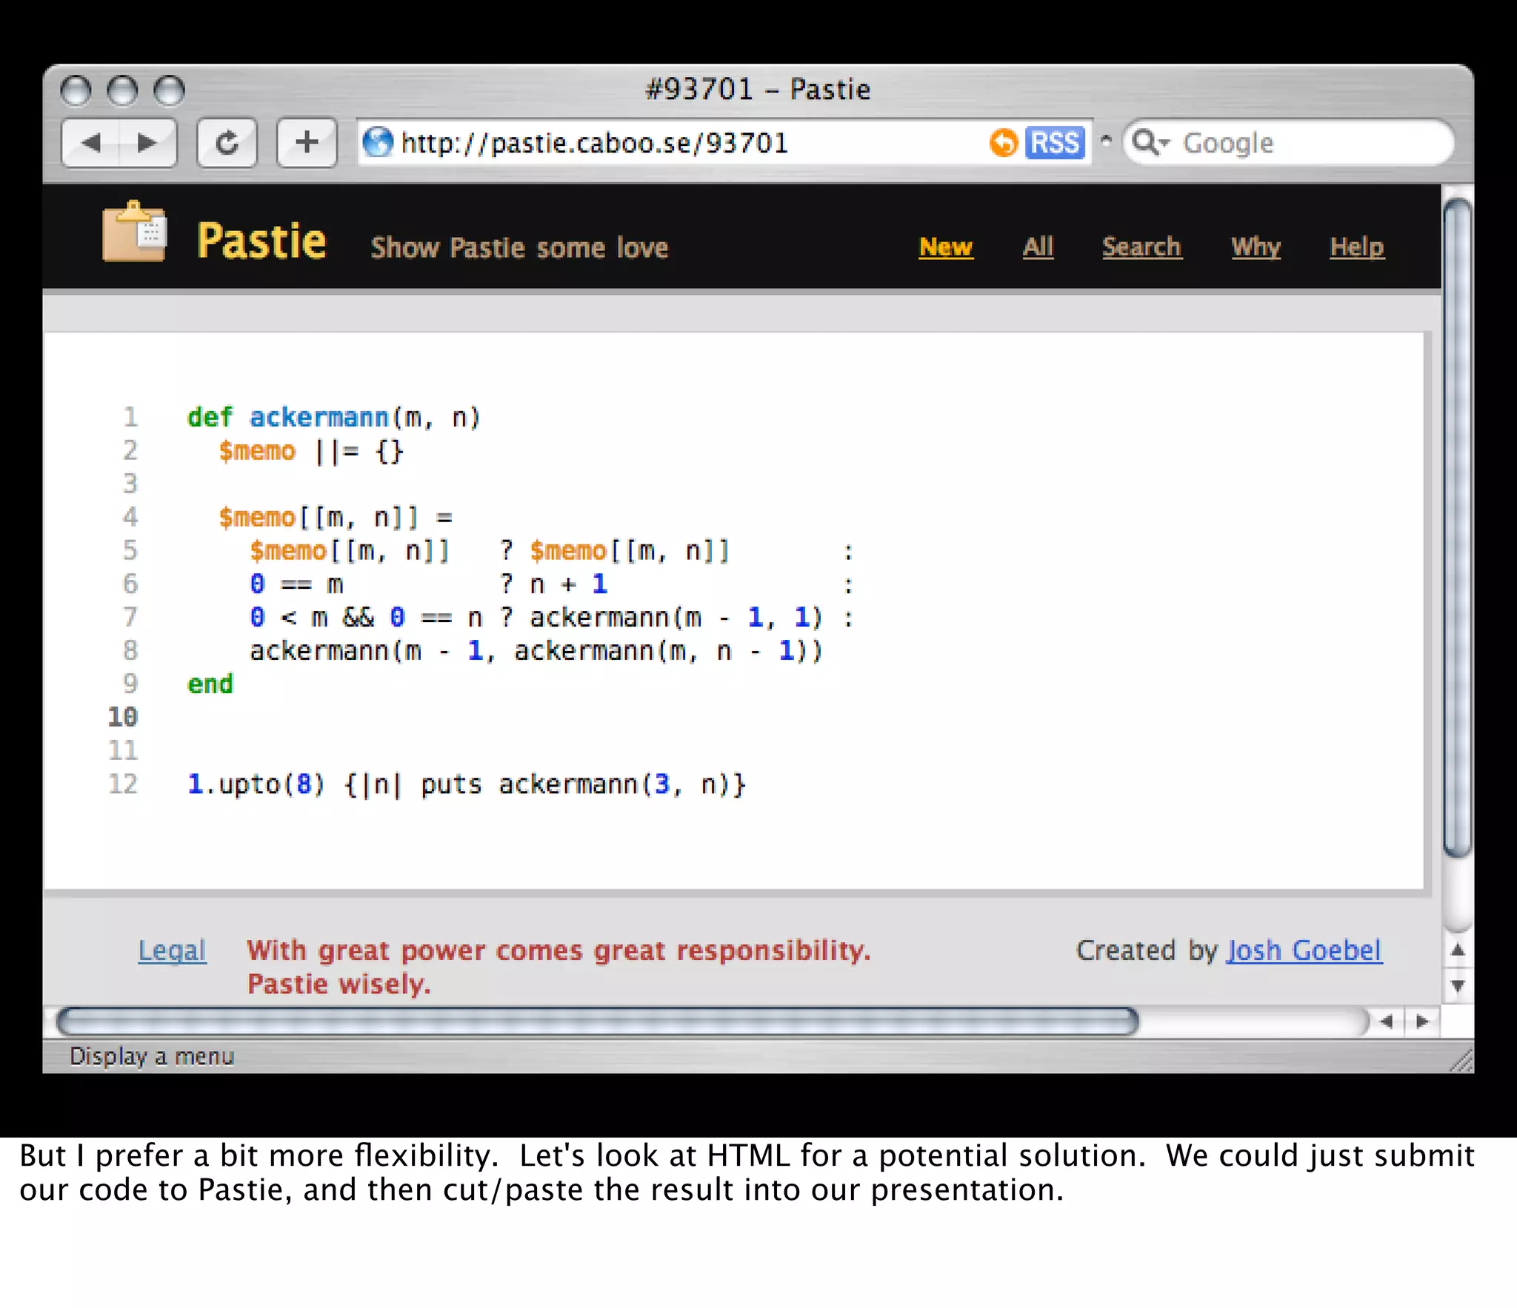Open the Josh Goebel link

click(1304, 950)
